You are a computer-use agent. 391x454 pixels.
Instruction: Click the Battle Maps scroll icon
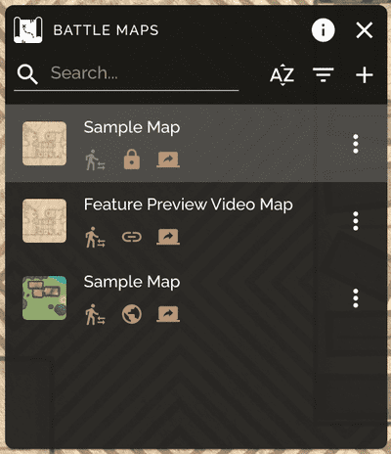(27, 30)
